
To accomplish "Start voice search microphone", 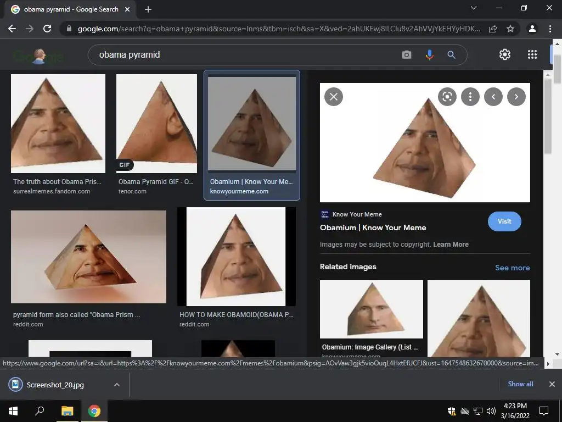I will coord(429,54).
